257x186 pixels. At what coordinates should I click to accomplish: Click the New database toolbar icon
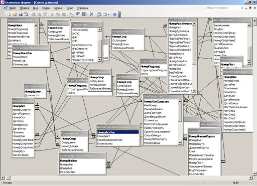(x=9, y=15)
